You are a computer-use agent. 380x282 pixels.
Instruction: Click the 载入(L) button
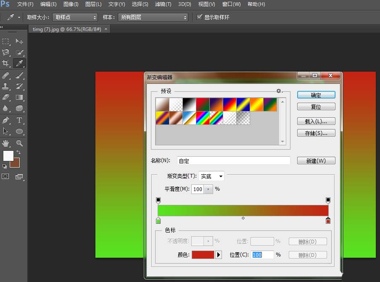[x=316, y=121]
